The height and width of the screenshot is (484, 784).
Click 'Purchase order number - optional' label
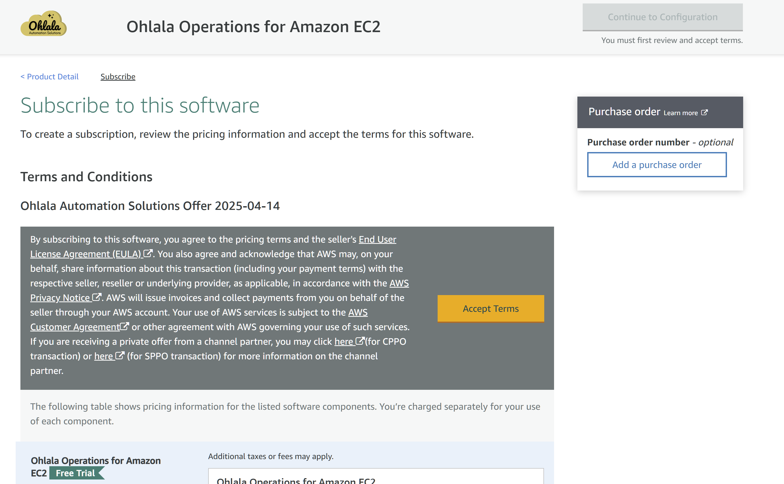(660, 142)
